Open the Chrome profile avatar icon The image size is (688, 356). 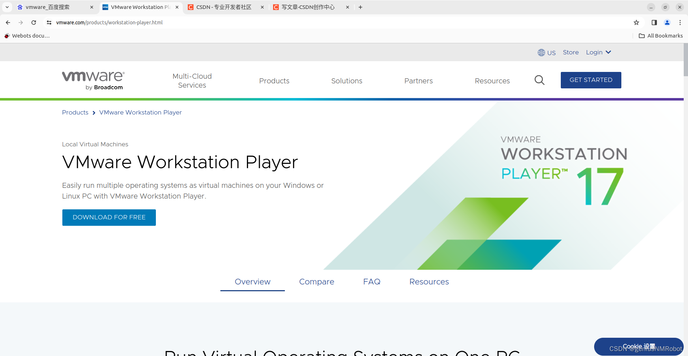point(667,22)
